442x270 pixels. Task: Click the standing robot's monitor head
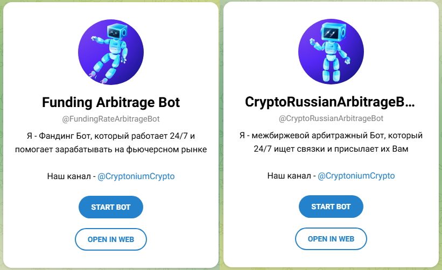point(333,32)
